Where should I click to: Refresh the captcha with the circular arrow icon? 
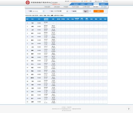[x=90, y=11]
